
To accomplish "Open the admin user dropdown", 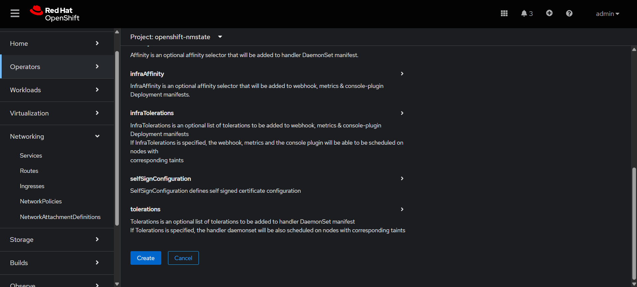I will pos(607,14).
